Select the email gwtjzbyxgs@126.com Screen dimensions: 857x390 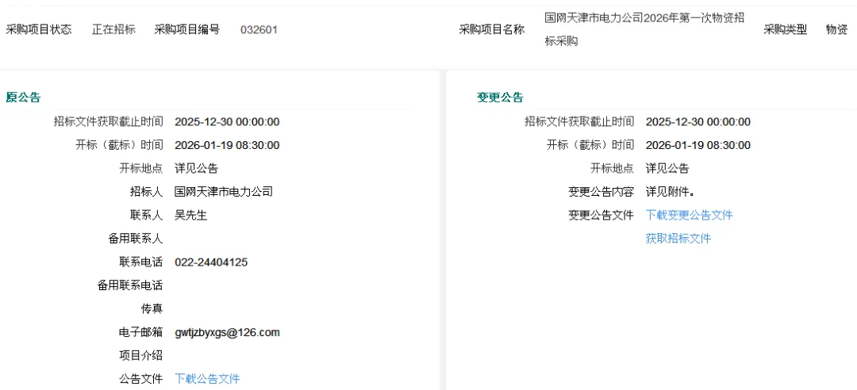tap(228, 332)
